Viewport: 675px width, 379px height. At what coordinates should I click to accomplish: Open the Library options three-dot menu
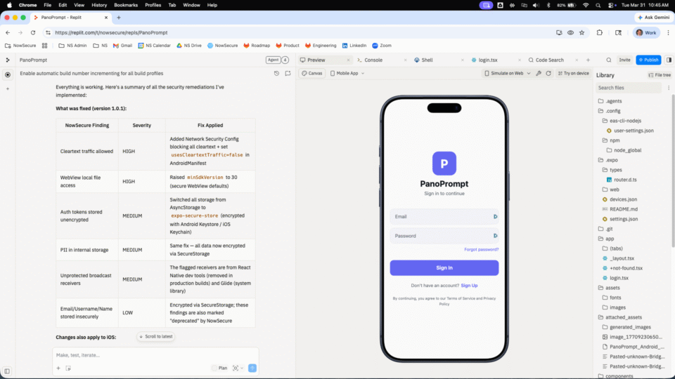669,88
